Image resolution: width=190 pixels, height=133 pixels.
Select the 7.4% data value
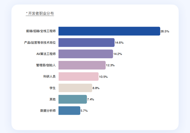pos(91,99)
